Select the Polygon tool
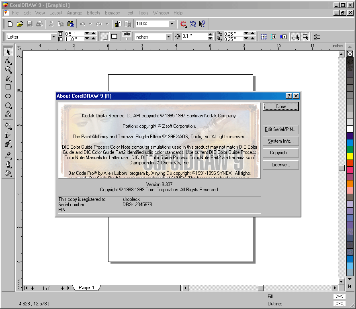 [8, 106]
